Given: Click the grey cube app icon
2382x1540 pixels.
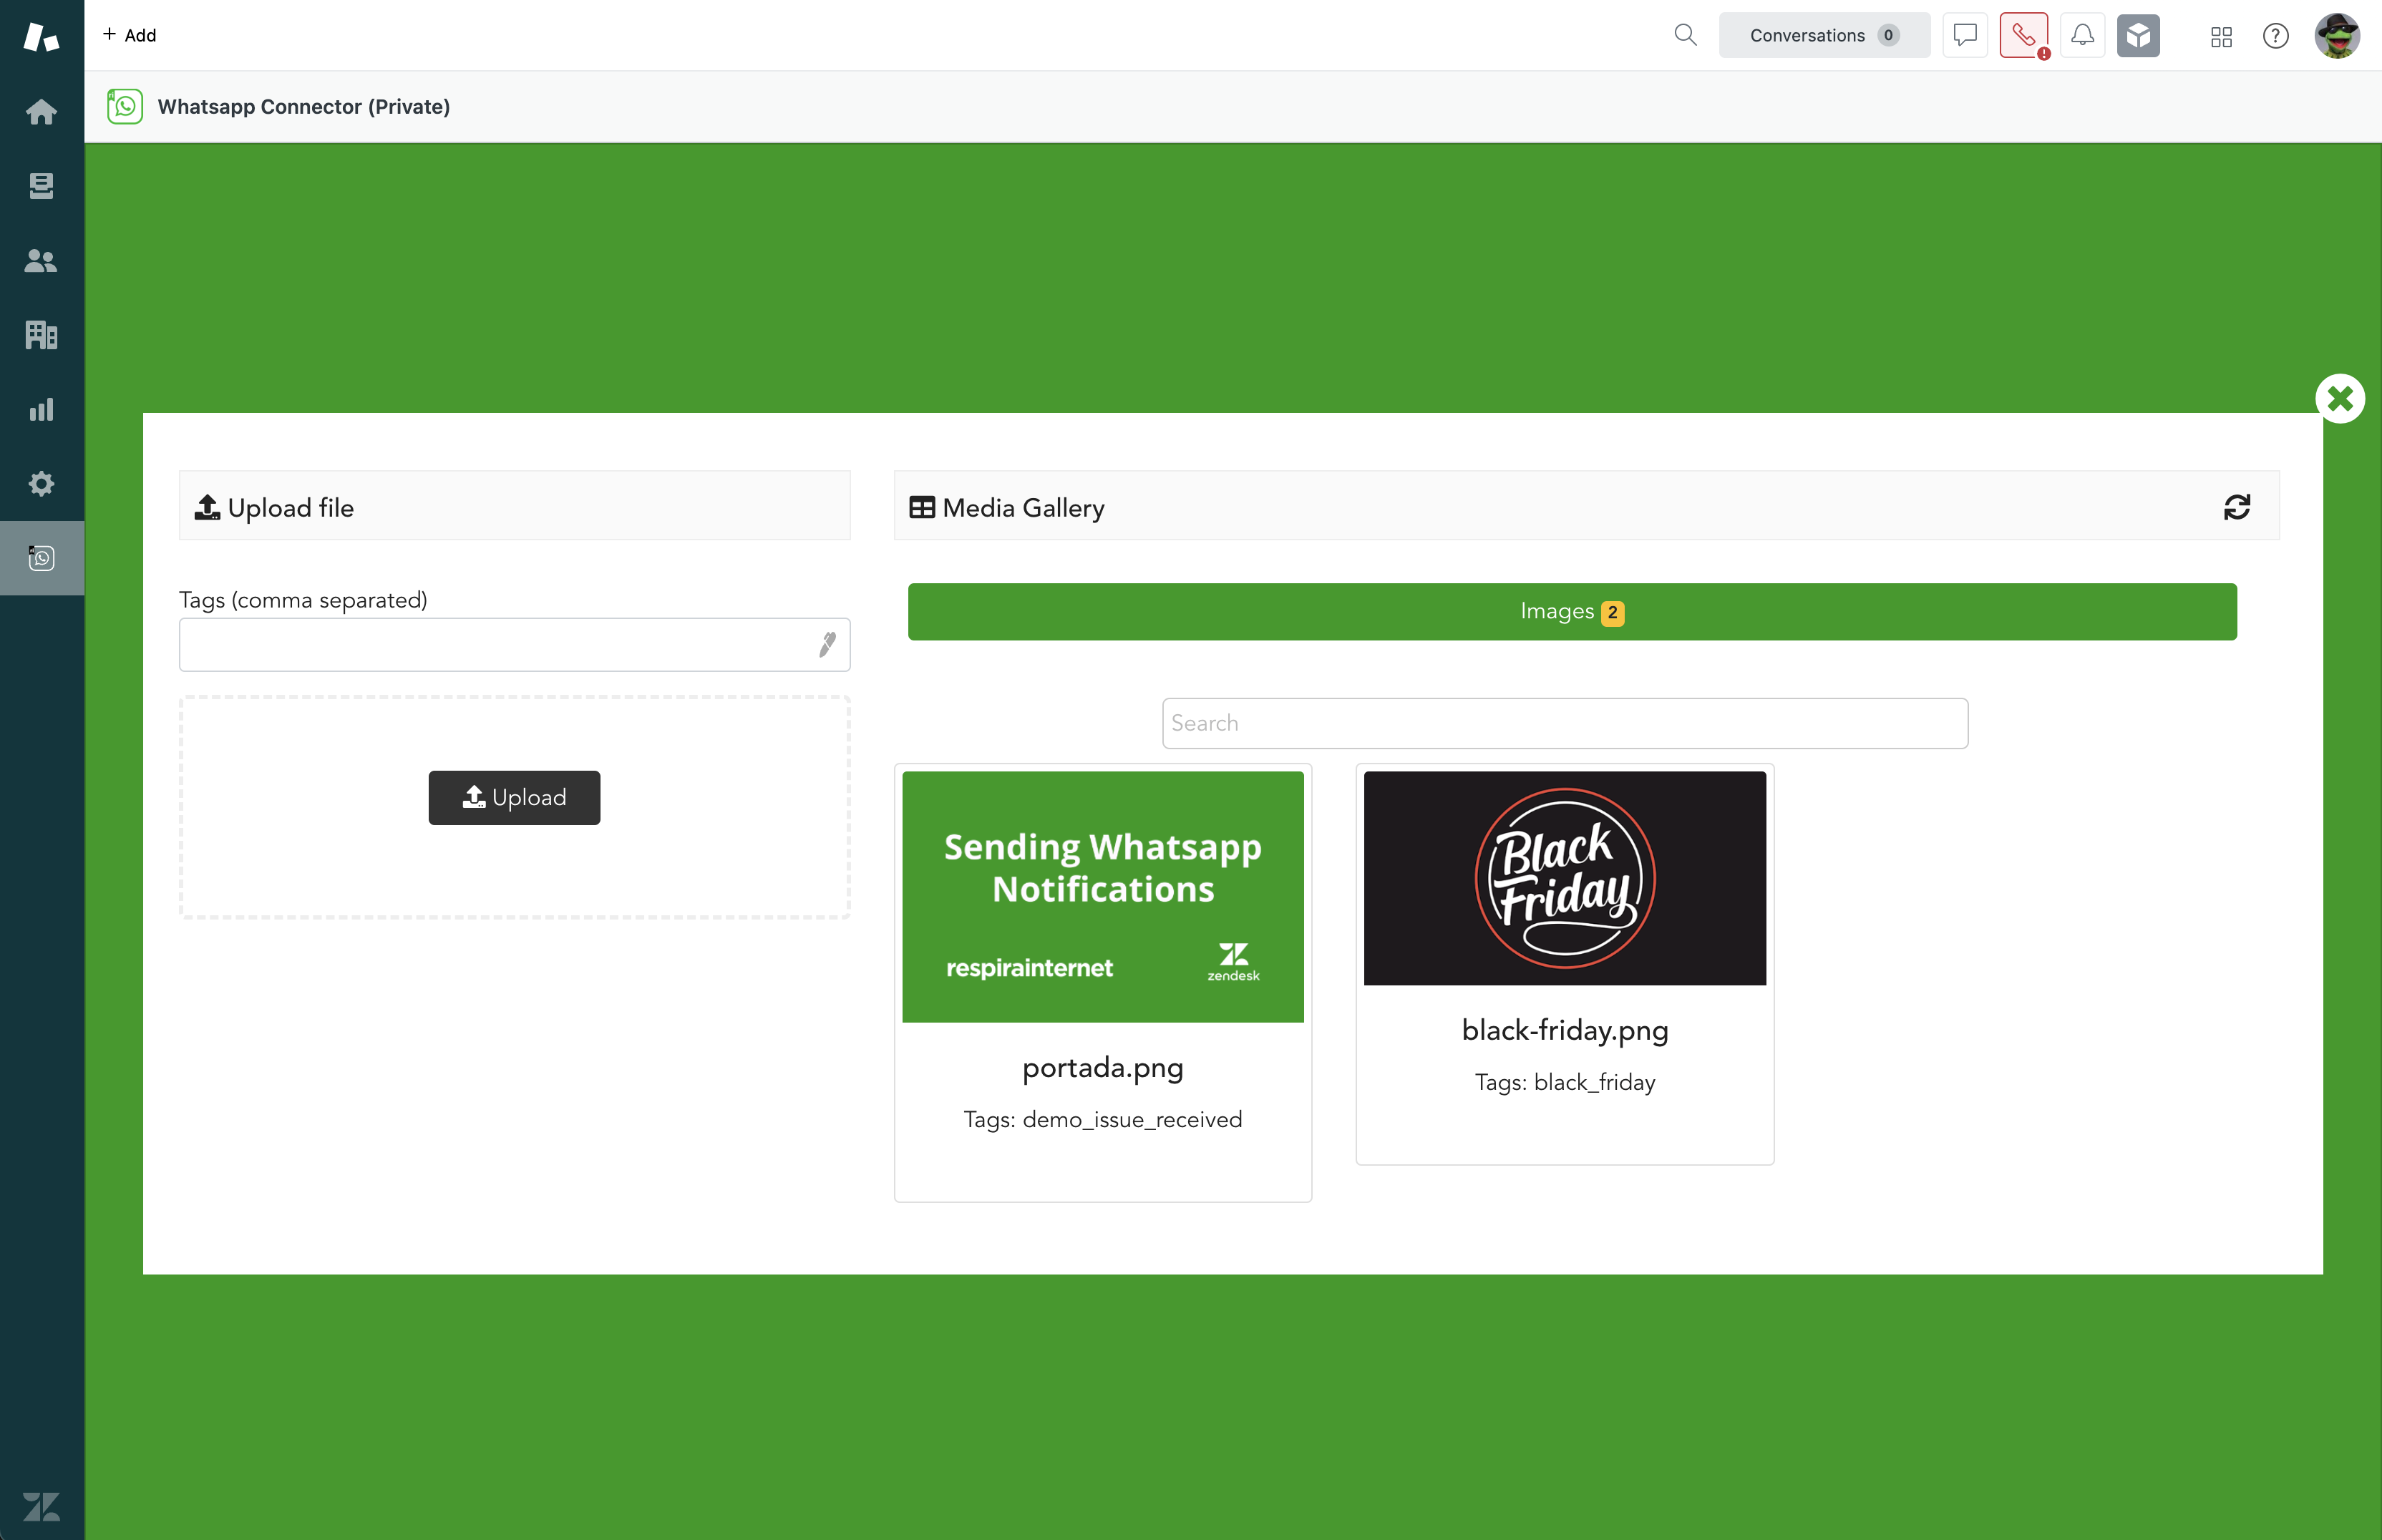Looking at the screenshot, I should tap(2138, 35).
